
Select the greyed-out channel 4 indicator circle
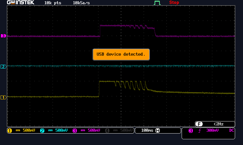click(107, 131)
